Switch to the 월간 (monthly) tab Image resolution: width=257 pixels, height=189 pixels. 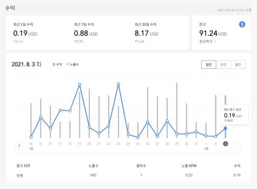tap(238, 65)
